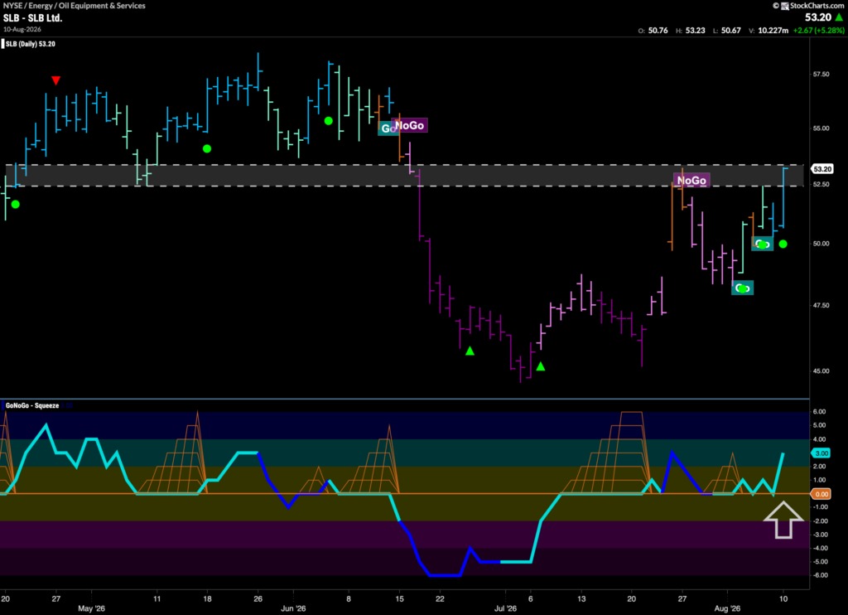The width and height of the screenshot is (848, 615).
Task: Click the 15 date axis label
Action: click(x=399, y=598)
